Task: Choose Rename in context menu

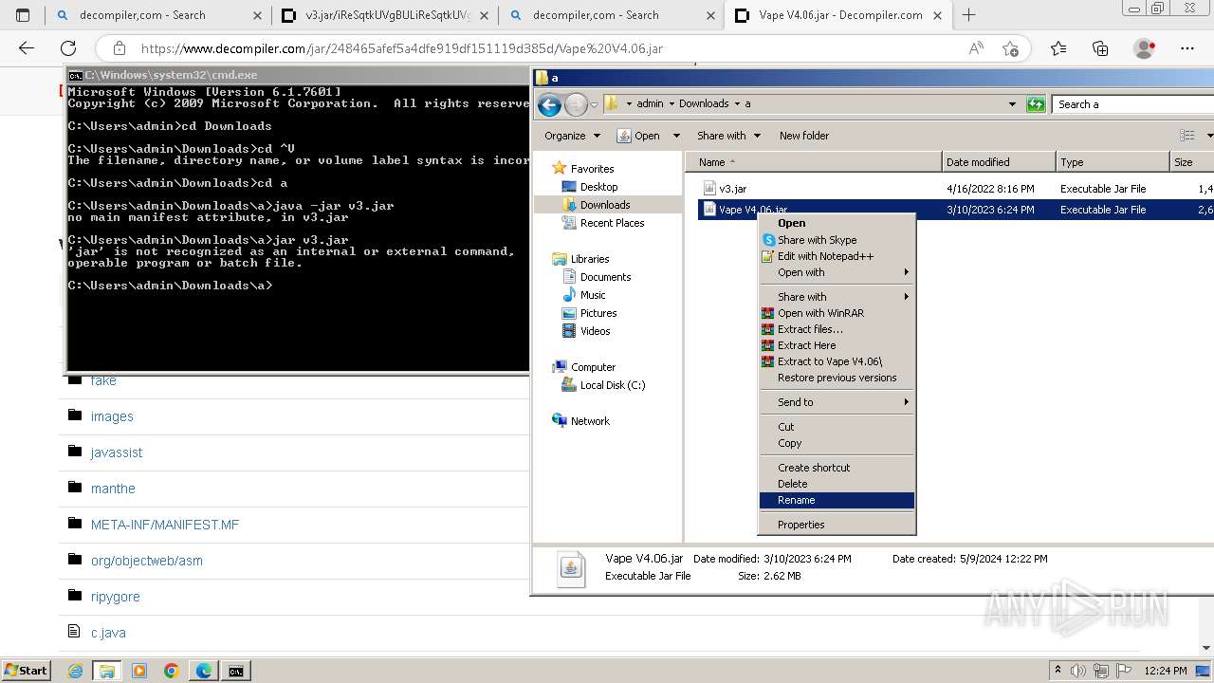Action: [837, 500]
